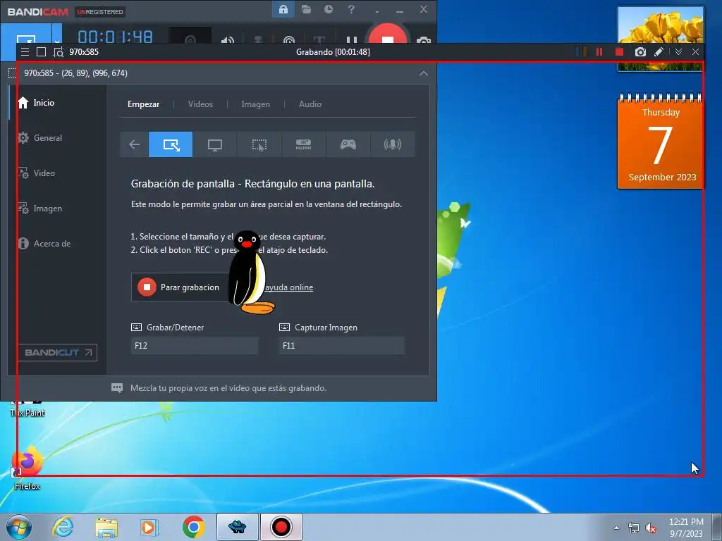Pause with the red pause icon on recording bar

599,52
